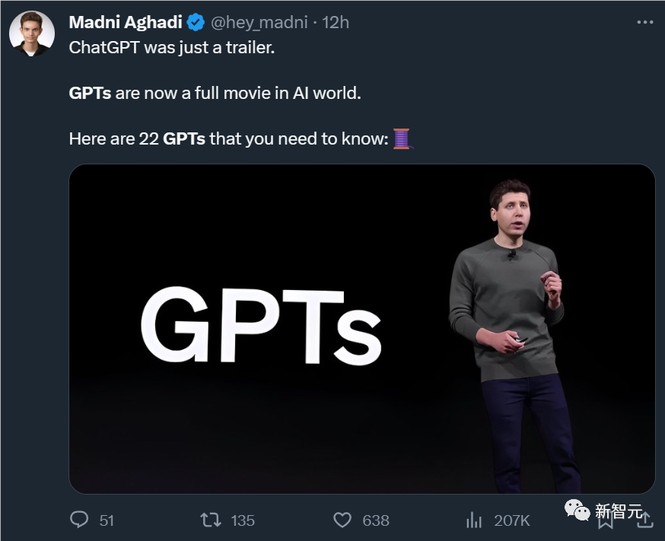Click the thread spool emoji
Image resolution: width=665 pixels, height=541 pixels.
click(x=402, y=138)
